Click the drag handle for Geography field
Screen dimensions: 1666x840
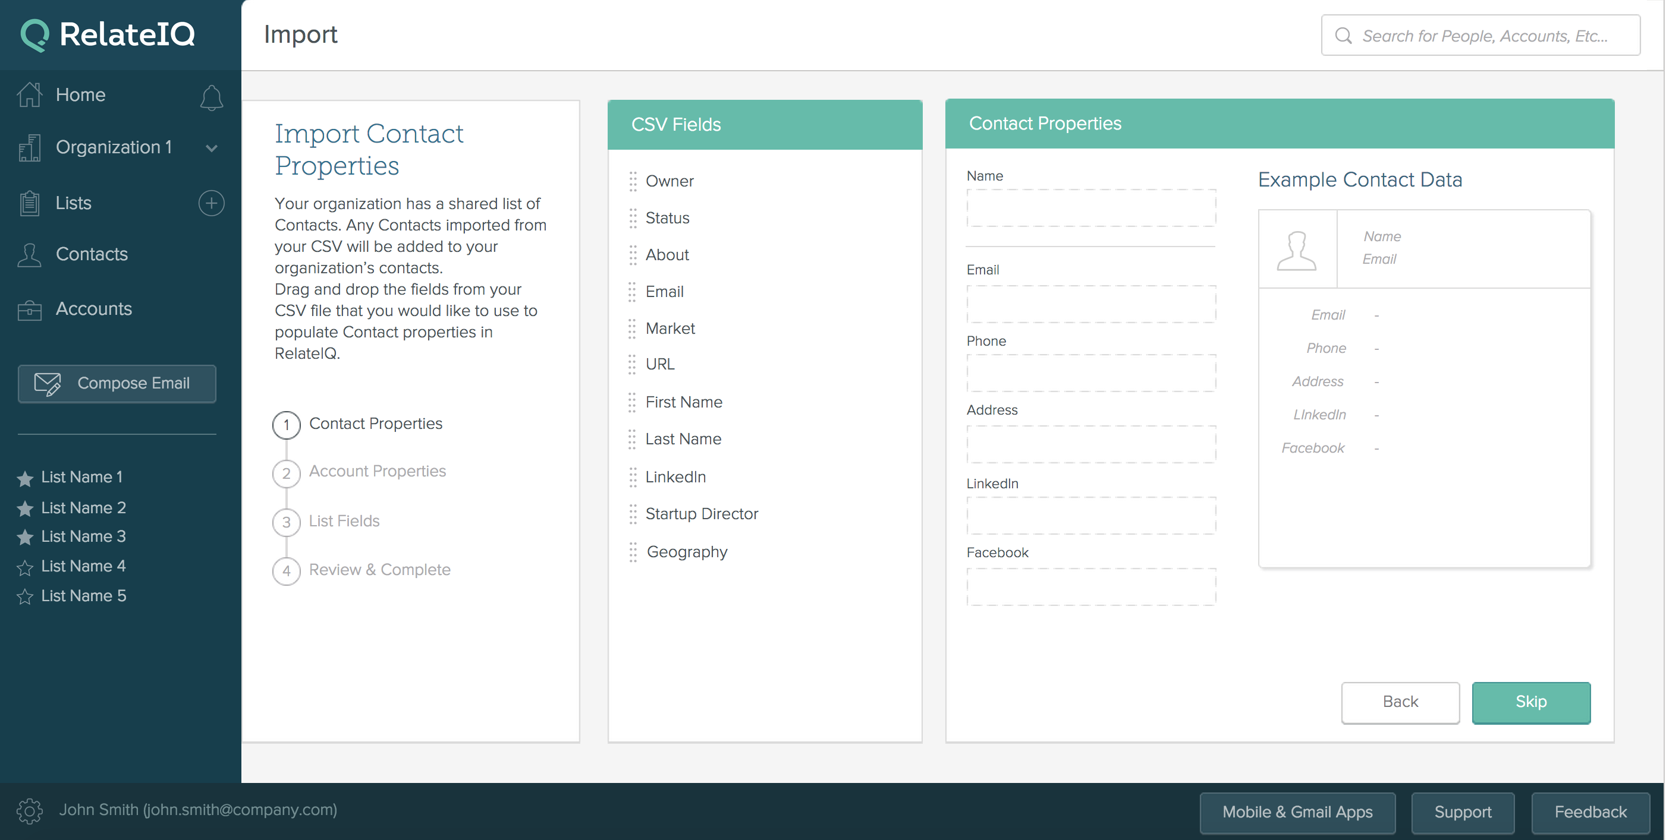(x=633, y=552)
